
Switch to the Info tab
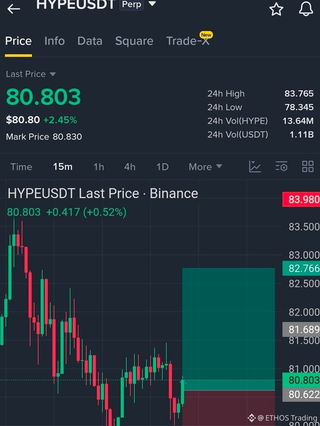tap(55, 41)
